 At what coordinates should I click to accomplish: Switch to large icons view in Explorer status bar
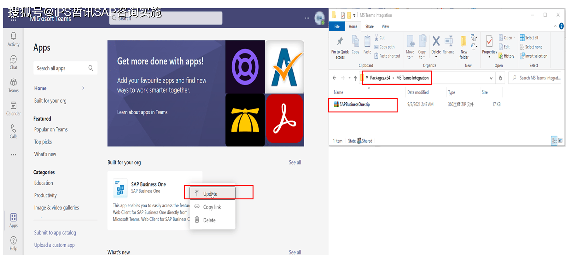click(x=560, y=140)
